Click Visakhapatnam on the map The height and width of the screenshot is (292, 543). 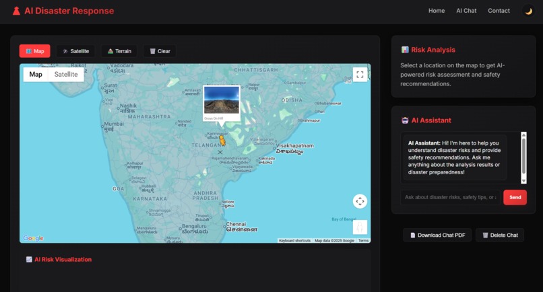coord(294,149)
